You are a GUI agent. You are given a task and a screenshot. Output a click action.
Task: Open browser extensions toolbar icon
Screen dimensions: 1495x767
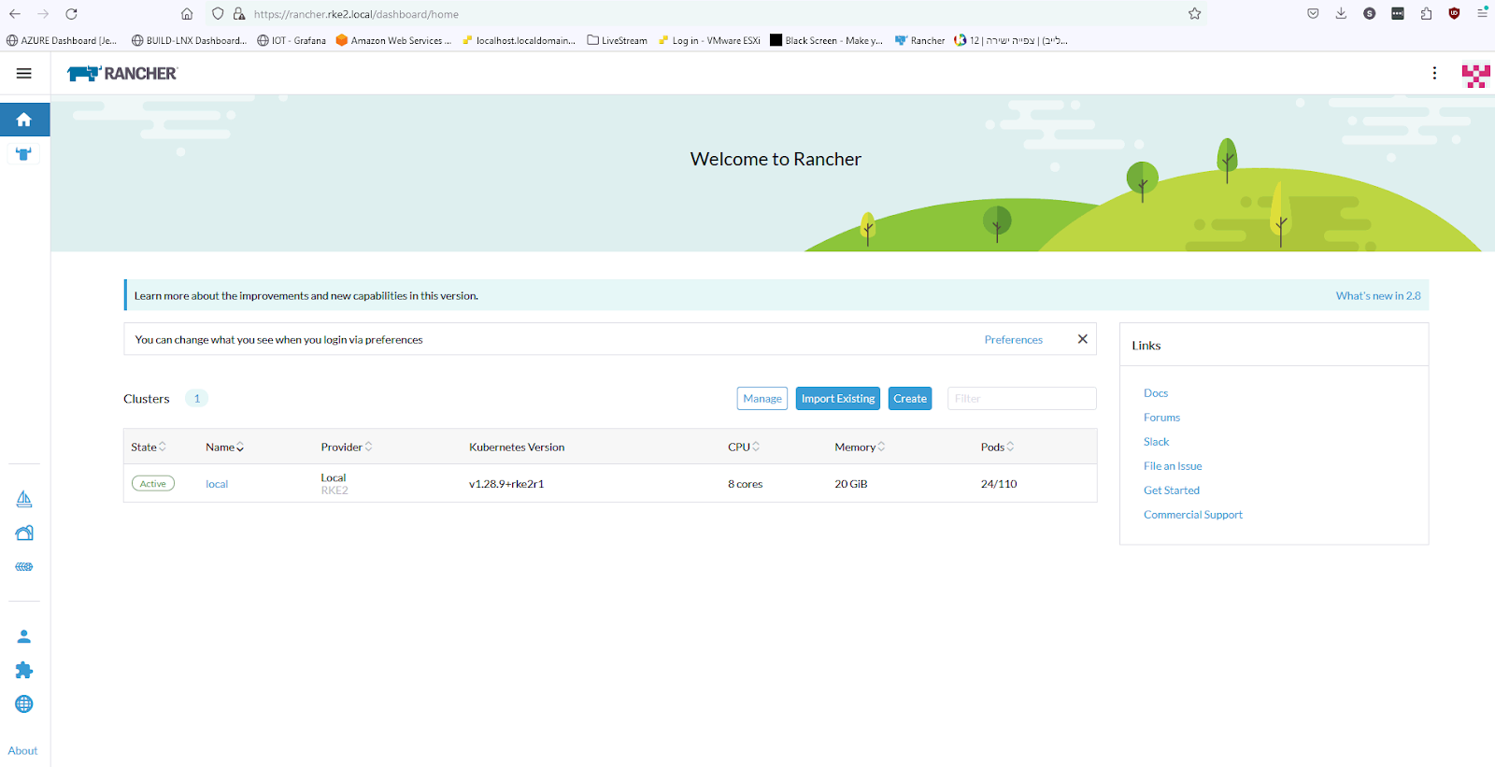click(x=1426, y=14)
